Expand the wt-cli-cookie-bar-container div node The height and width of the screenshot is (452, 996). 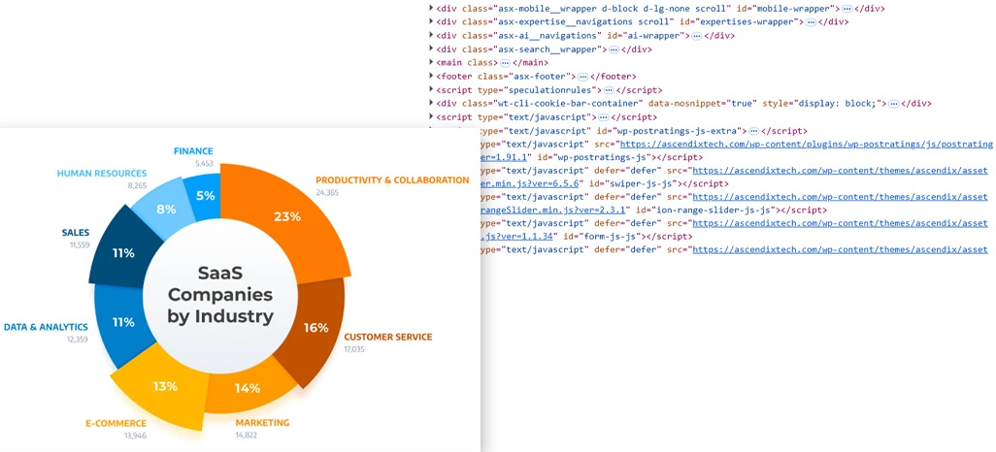[432, 104]
